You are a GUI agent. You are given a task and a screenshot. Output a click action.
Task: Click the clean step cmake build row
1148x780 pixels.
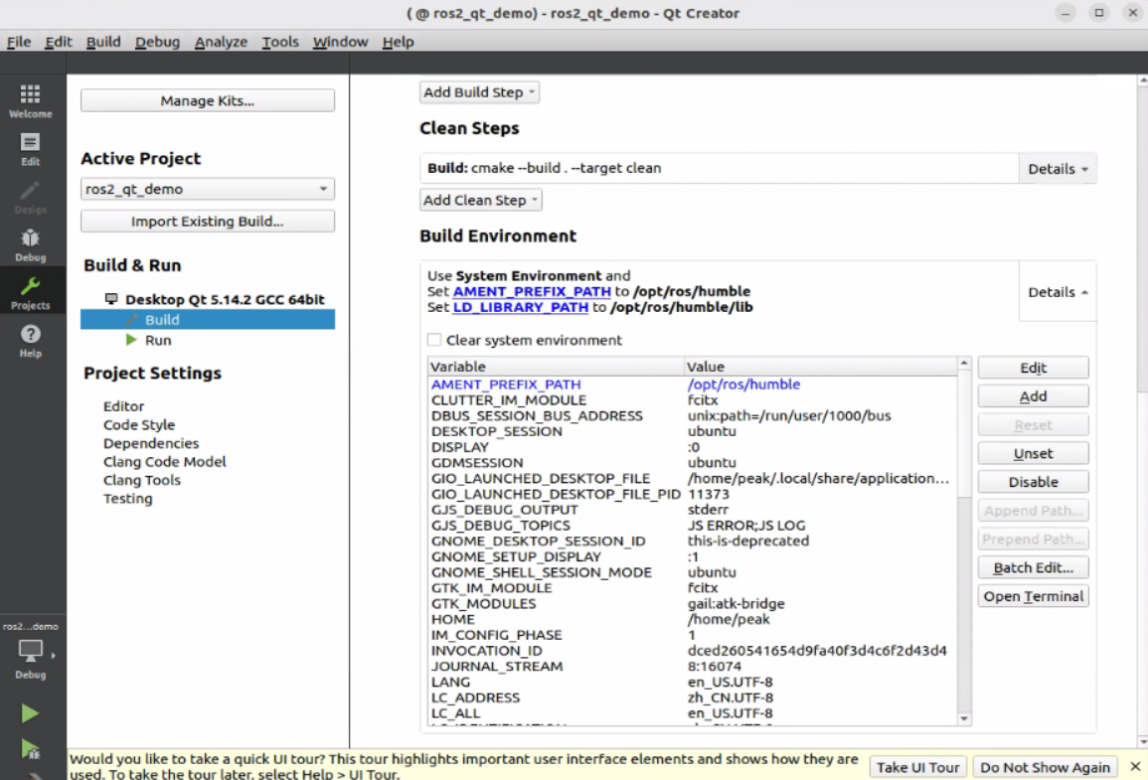click(719, 168)
